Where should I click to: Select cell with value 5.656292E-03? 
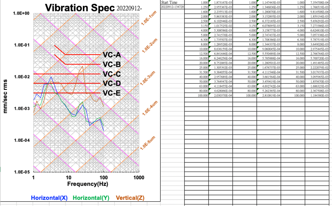317,21
